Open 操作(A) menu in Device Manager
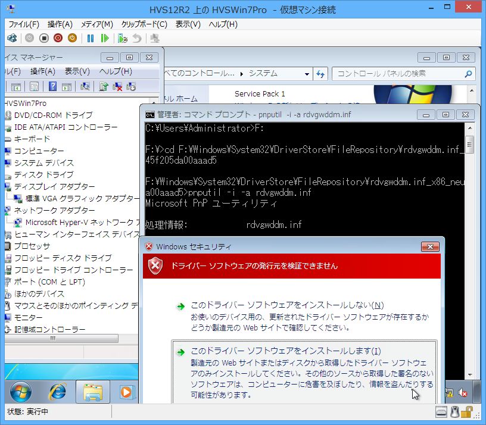Viewport: 486px width, 425px height. coord(43,71)
